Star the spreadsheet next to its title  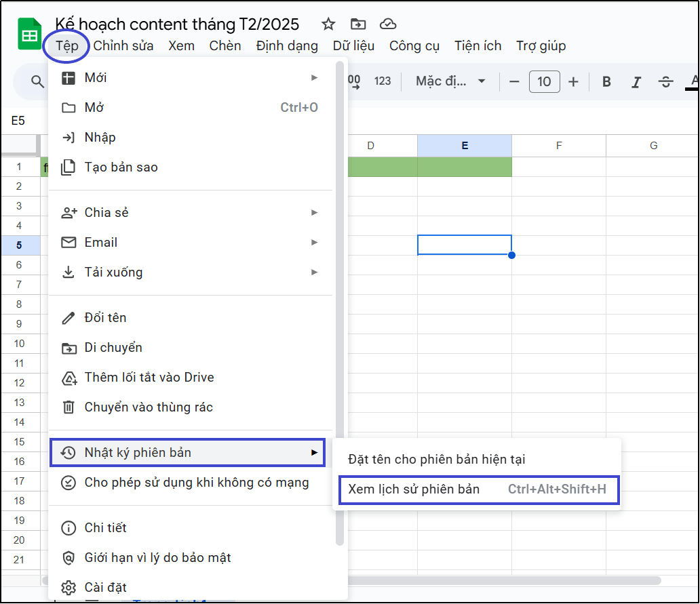pos(328,24)
